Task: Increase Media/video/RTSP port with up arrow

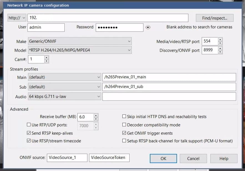Action: (x=220, y=40)
